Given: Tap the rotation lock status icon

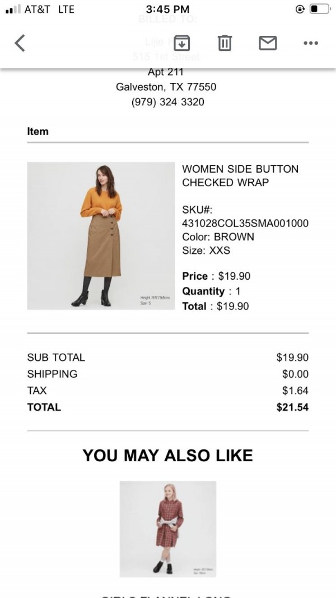Looking at the screenshot, I should click(x=300, y=9).
